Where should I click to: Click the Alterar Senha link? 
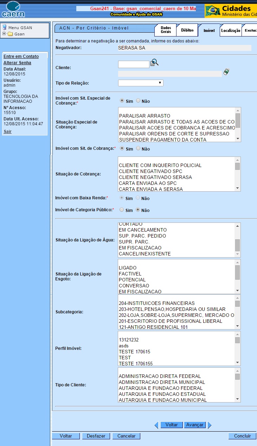[17, 63]
